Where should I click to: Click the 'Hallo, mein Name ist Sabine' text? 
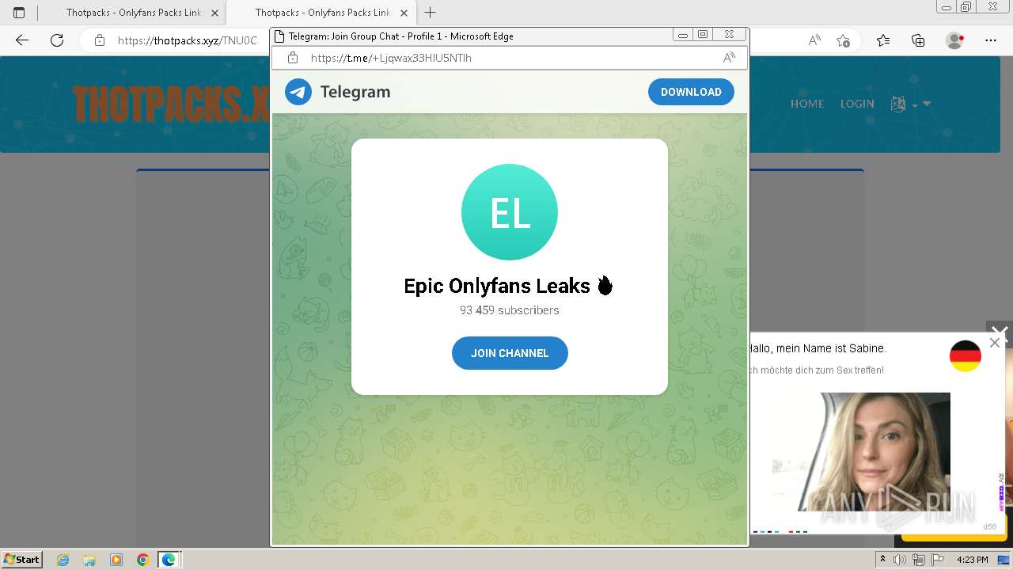point(818,348)
